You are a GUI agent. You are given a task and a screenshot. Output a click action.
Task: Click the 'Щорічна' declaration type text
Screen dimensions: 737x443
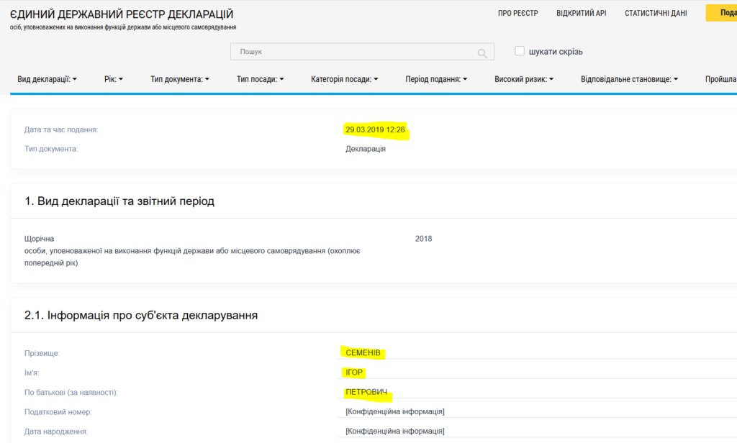pos(39,239)
